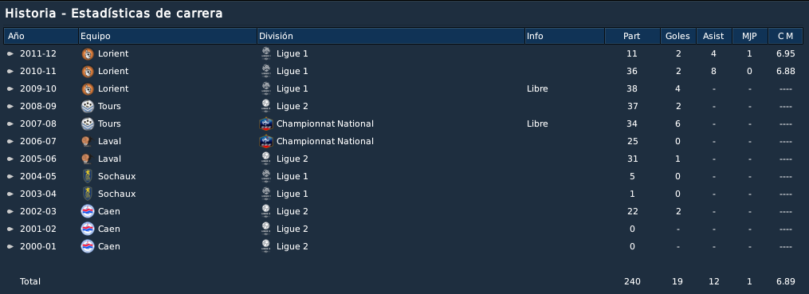Viewport: 809px width, 294px height.
Task: Click the Caen club badge for 2002-03
Action: point(88,211)
